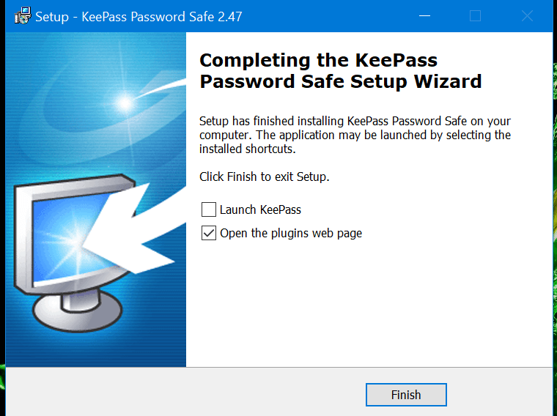Click the setup installer icon in title bar
557x416 pixels.
click(x=23, y=16)
